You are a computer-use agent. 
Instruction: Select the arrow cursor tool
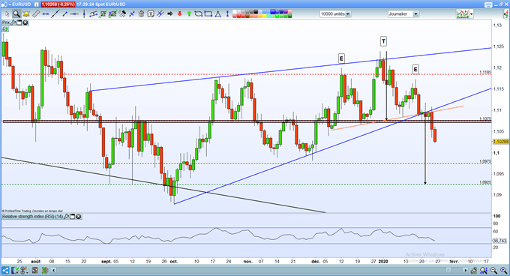coord(7,14)
